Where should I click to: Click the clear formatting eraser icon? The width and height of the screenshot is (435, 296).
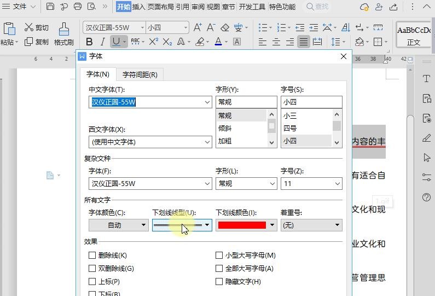coord(225,27)
